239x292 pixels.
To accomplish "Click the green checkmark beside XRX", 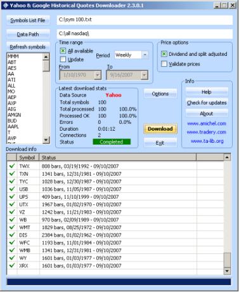I will tap(12, 265).
